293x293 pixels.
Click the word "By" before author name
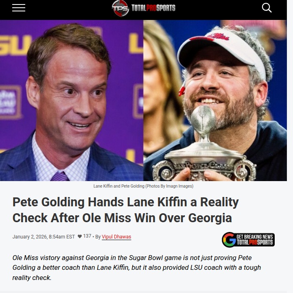[98, 237]
